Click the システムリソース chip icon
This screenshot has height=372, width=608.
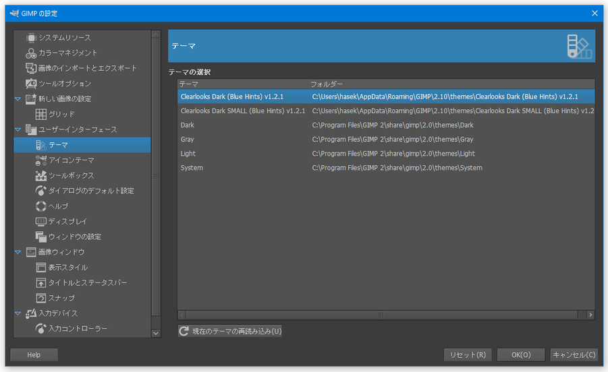(x=31, y=38)
